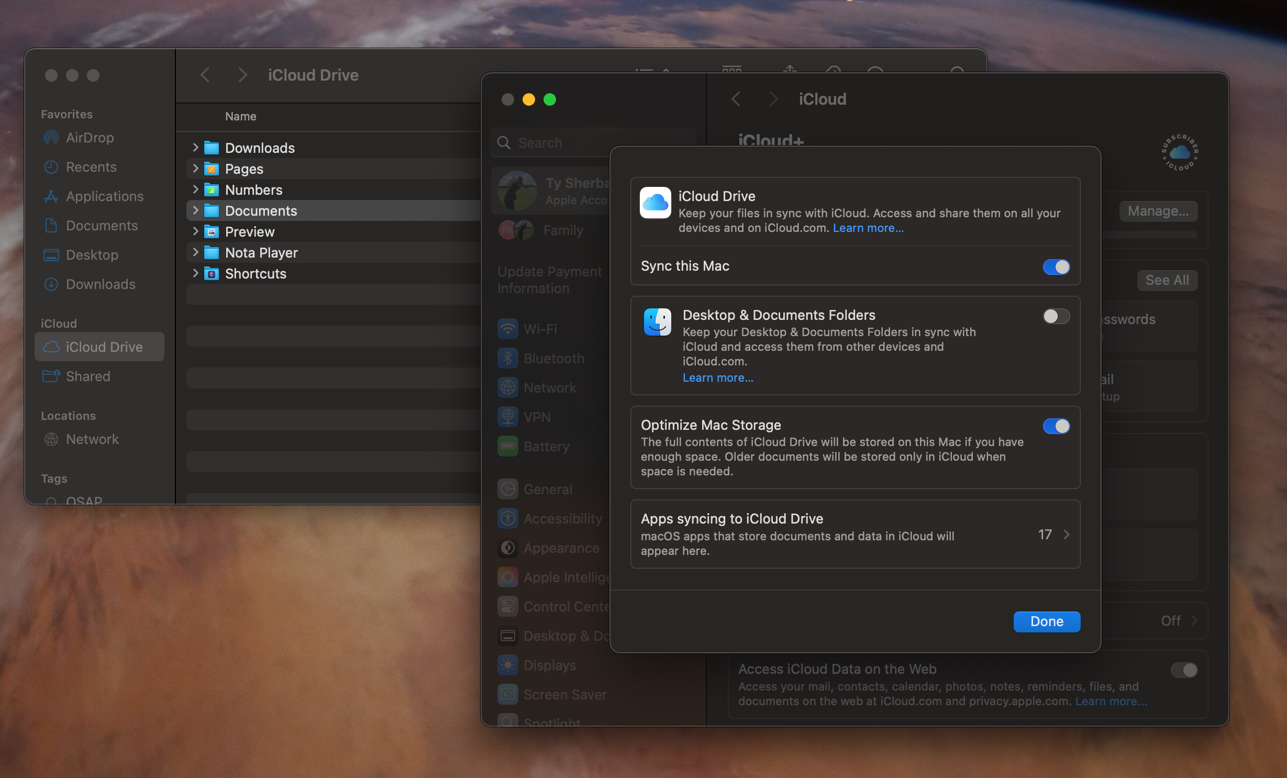This screenshot has width=1287, height=778.
Task: Open Desktop in Finder sidebar
Action: [x=99, y=255]
